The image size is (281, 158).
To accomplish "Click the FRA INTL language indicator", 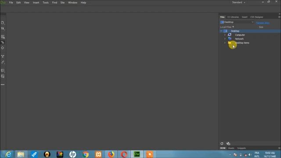I will tap(257, 154).
